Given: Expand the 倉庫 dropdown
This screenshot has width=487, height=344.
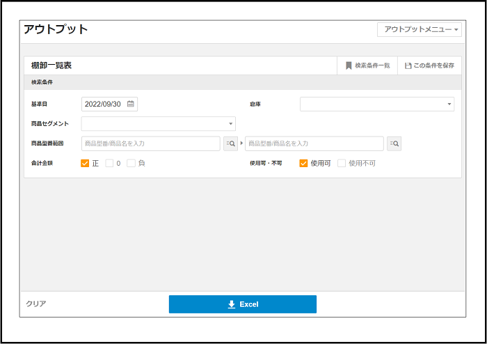Looking at the screenshot, I should click(377, 104).
